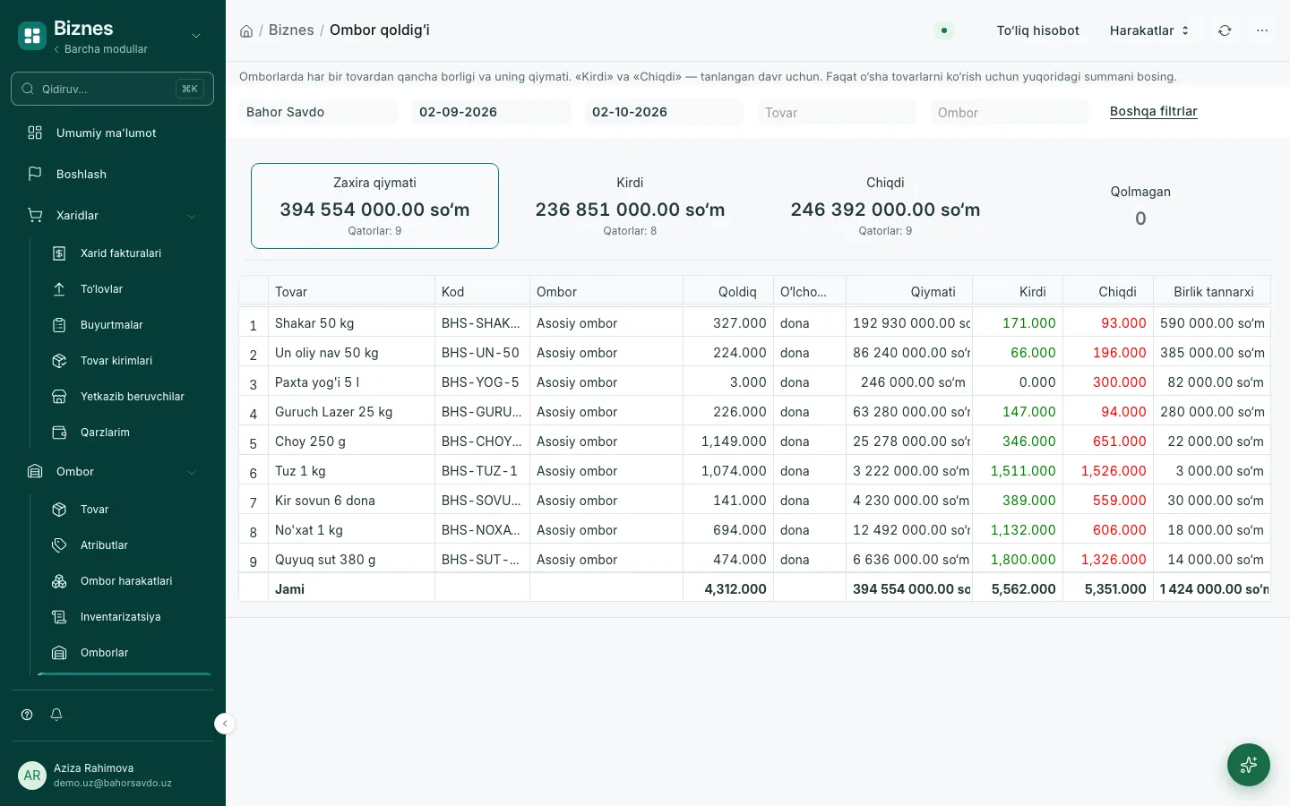Select the Qolmagan summary card
1290x806 pixels.
(x=1140, y=206)
